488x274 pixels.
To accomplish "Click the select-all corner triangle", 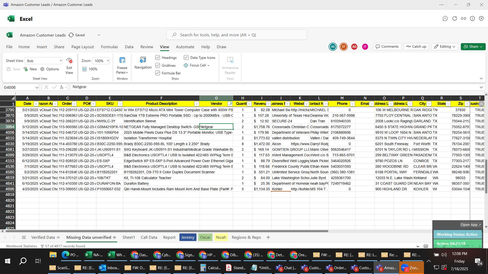I will pos(13,98).
